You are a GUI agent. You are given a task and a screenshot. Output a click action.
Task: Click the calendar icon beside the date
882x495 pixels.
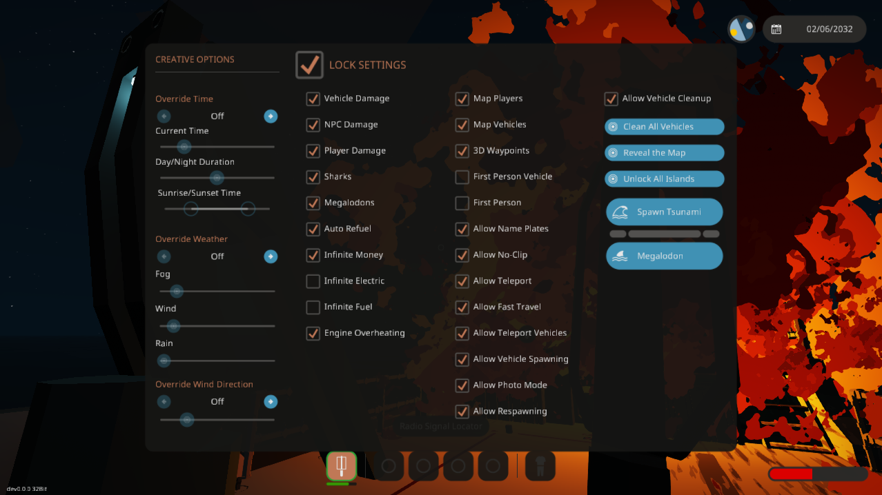click(776, 29)
